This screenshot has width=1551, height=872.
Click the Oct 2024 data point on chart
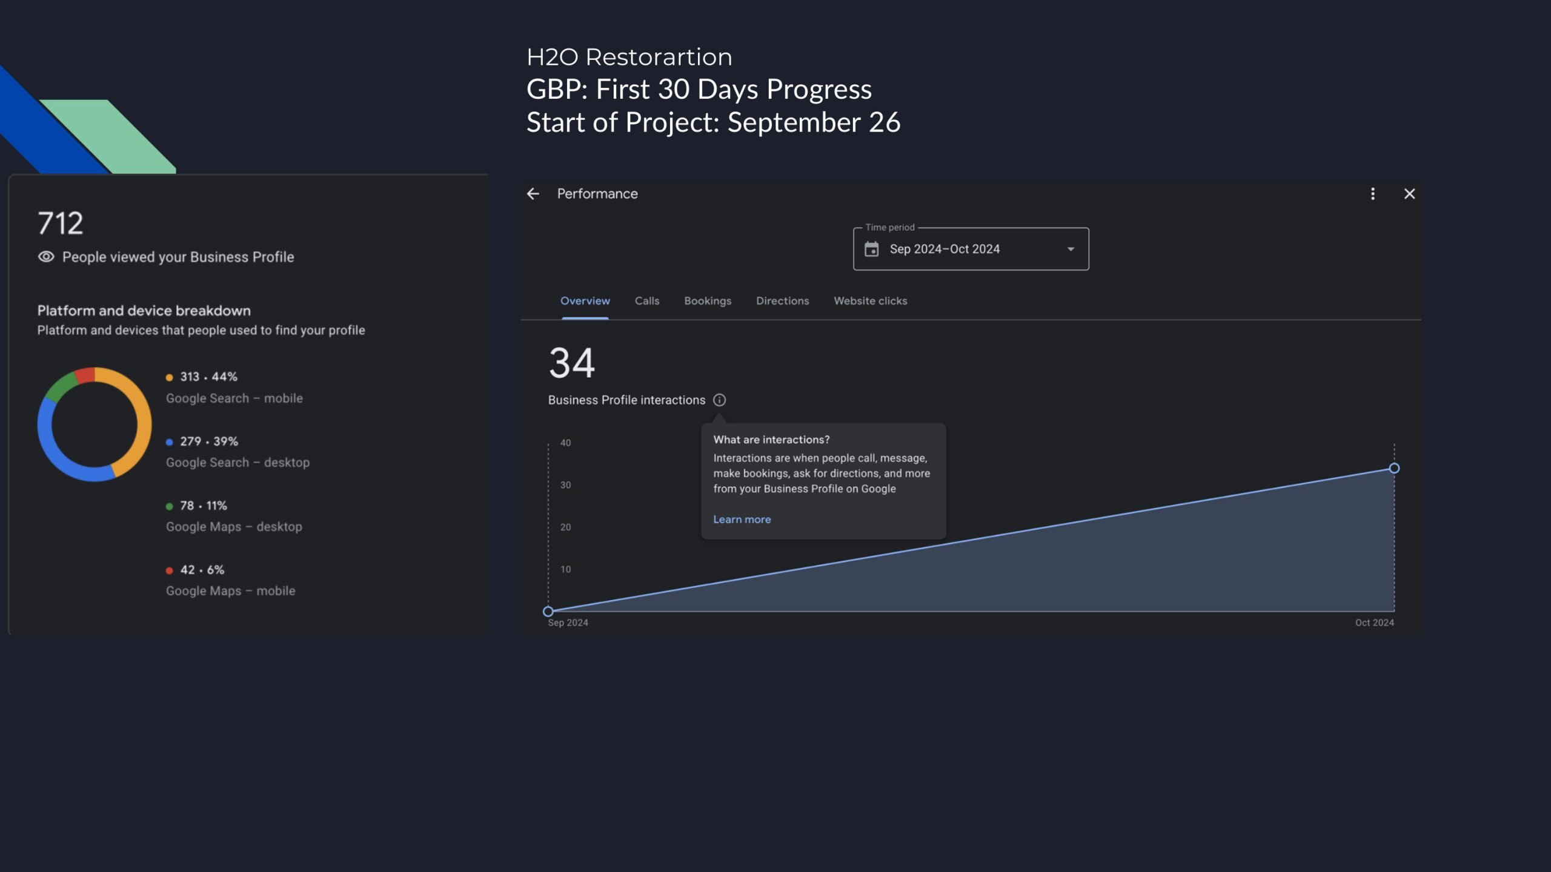[x=1394, y=468]
